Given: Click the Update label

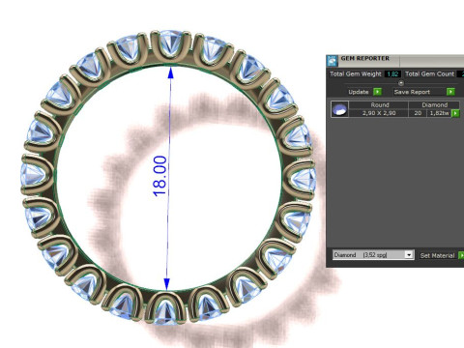Looking at the screenshot, I should [x=359, y=92].
